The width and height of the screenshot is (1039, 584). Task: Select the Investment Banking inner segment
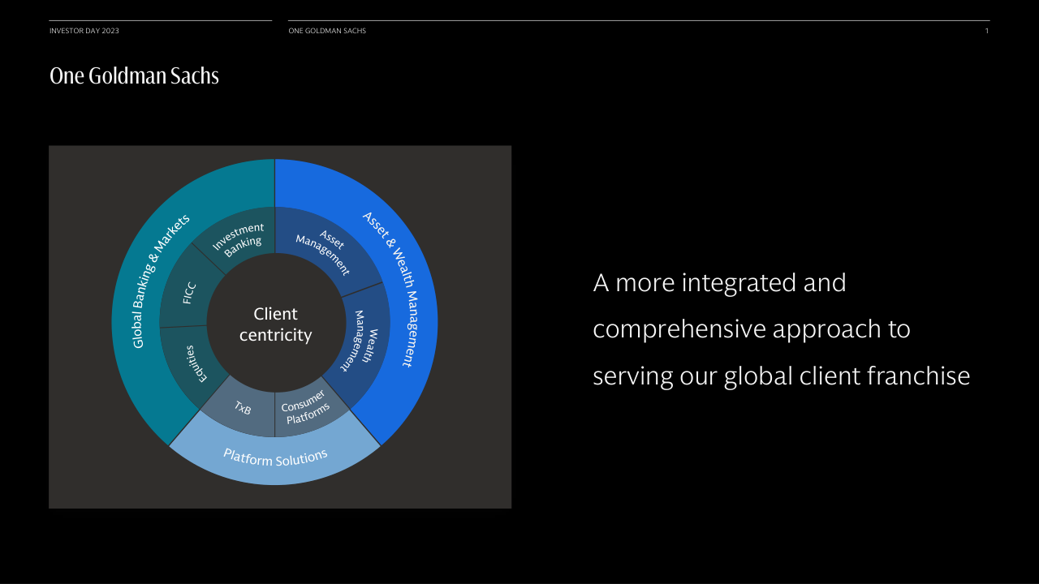tap(237, 240)
